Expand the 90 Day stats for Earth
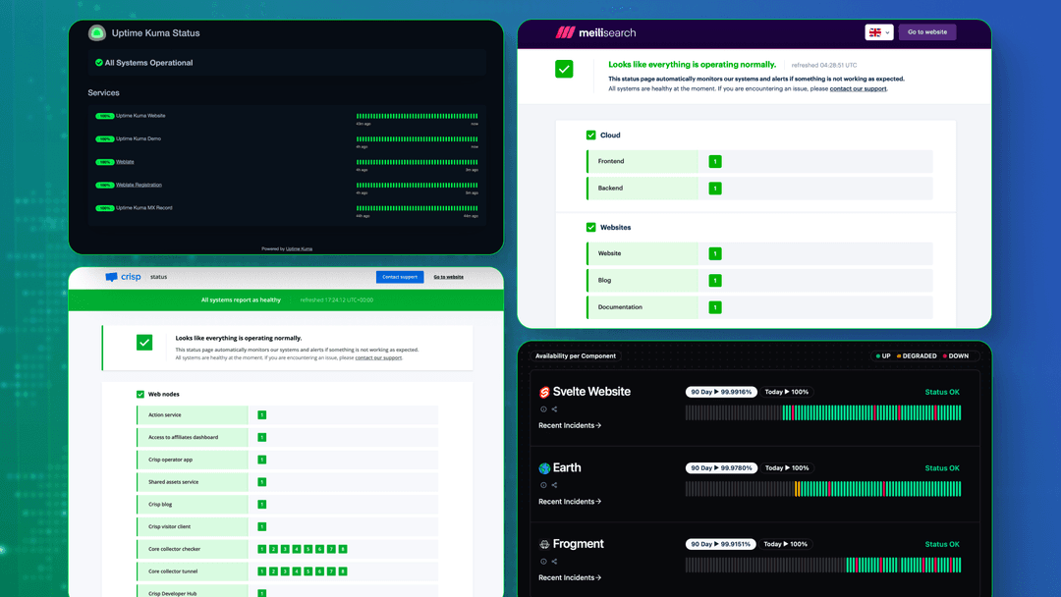The height and width of the screenshot is (597, 1061). click(722, 467)
